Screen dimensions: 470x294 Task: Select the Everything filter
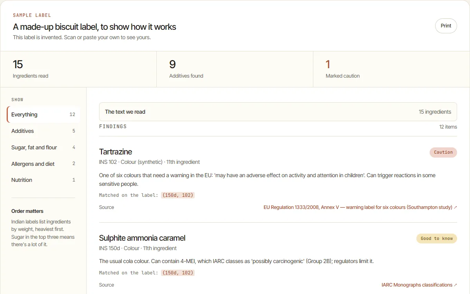43,114
